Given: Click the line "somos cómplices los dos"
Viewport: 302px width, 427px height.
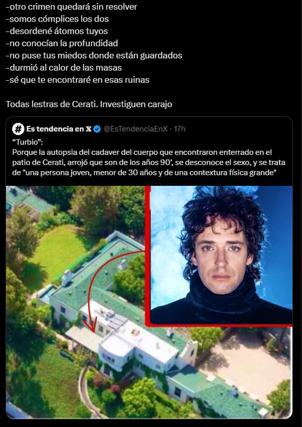Looking at the screenshot, I should (57, 19).
